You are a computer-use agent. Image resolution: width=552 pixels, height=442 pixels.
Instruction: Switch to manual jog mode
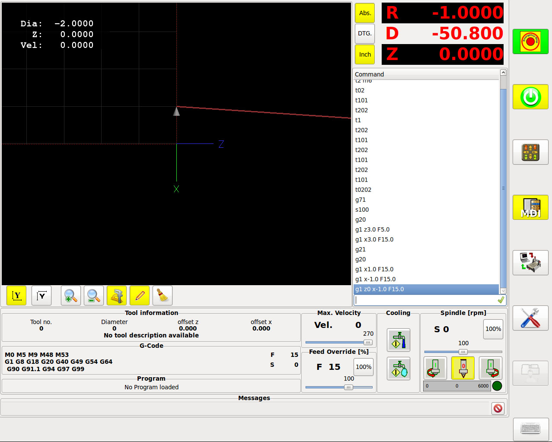[x=530, y=152]
